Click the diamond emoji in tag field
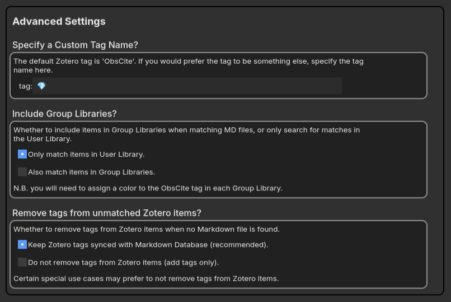Image resolution: width=451 pixels, height=302 pixels. point(41,86)
